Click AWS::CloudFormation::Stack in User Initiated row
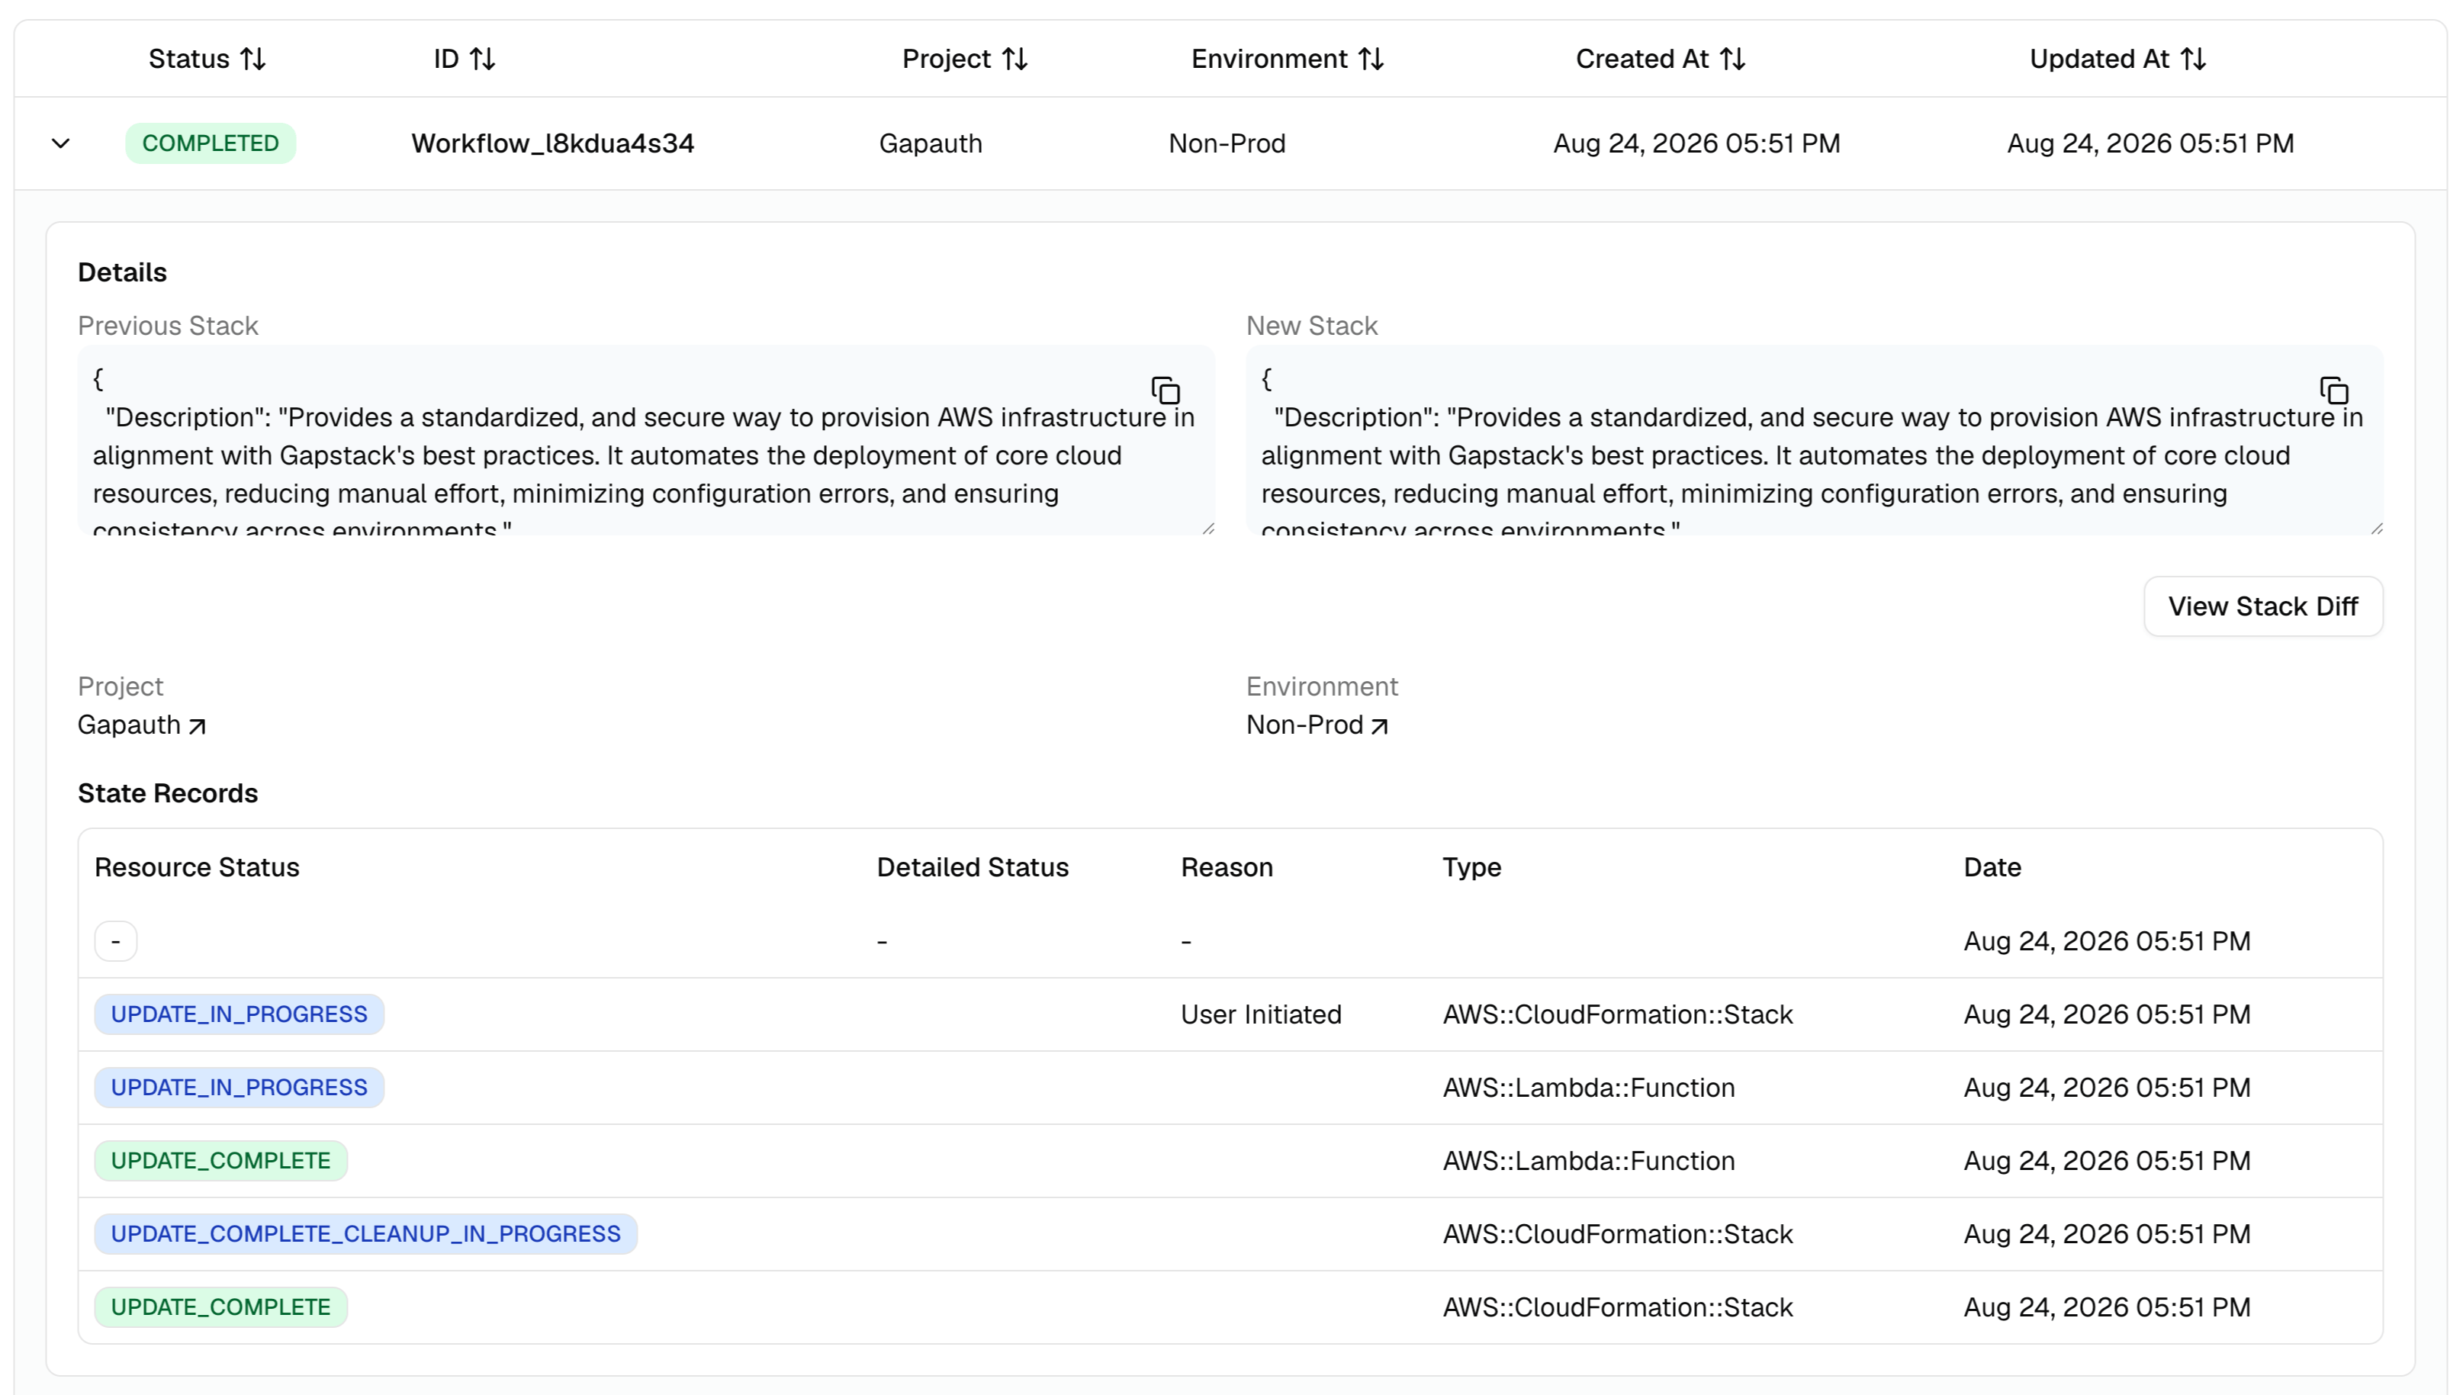 coord(1617,1014)
